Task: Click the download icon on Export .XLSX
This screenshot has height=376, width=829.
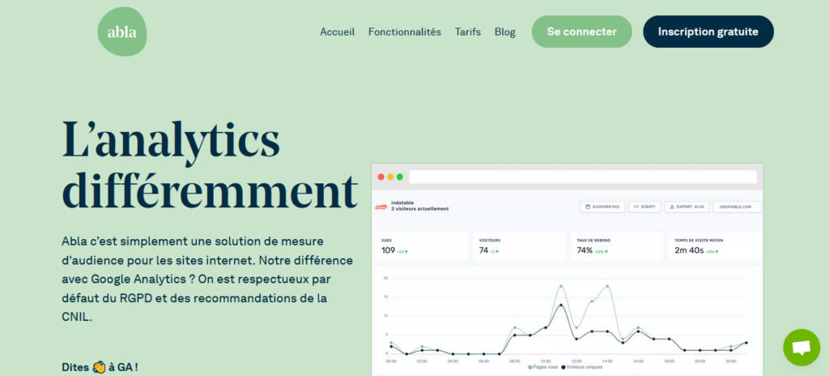Action: tap(672, 207)
